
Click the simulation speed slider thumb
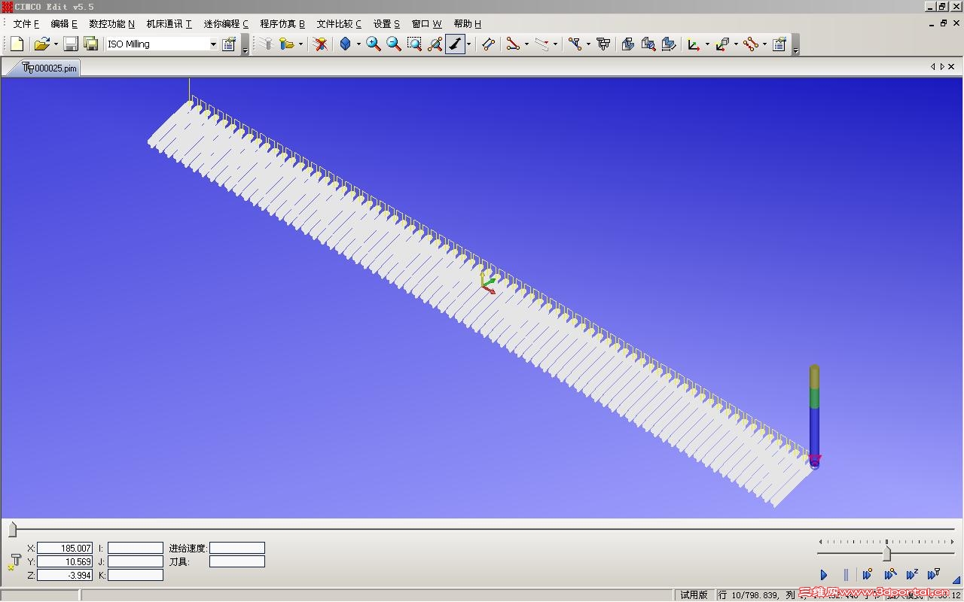point(886,553)
